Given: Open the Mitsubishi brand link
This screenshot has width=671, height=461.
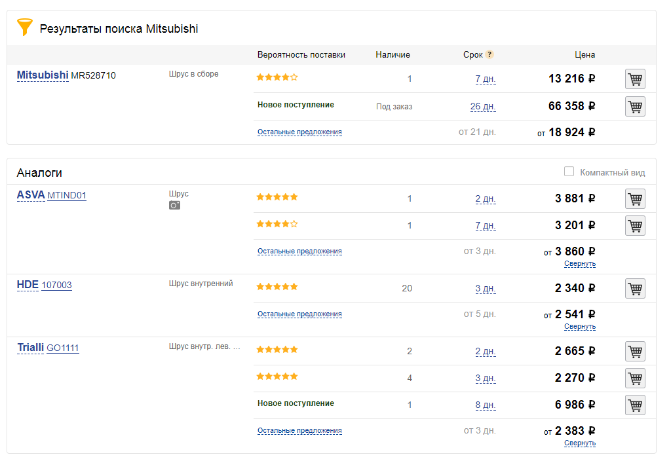Looking at the screenshot, I should 43,75.
